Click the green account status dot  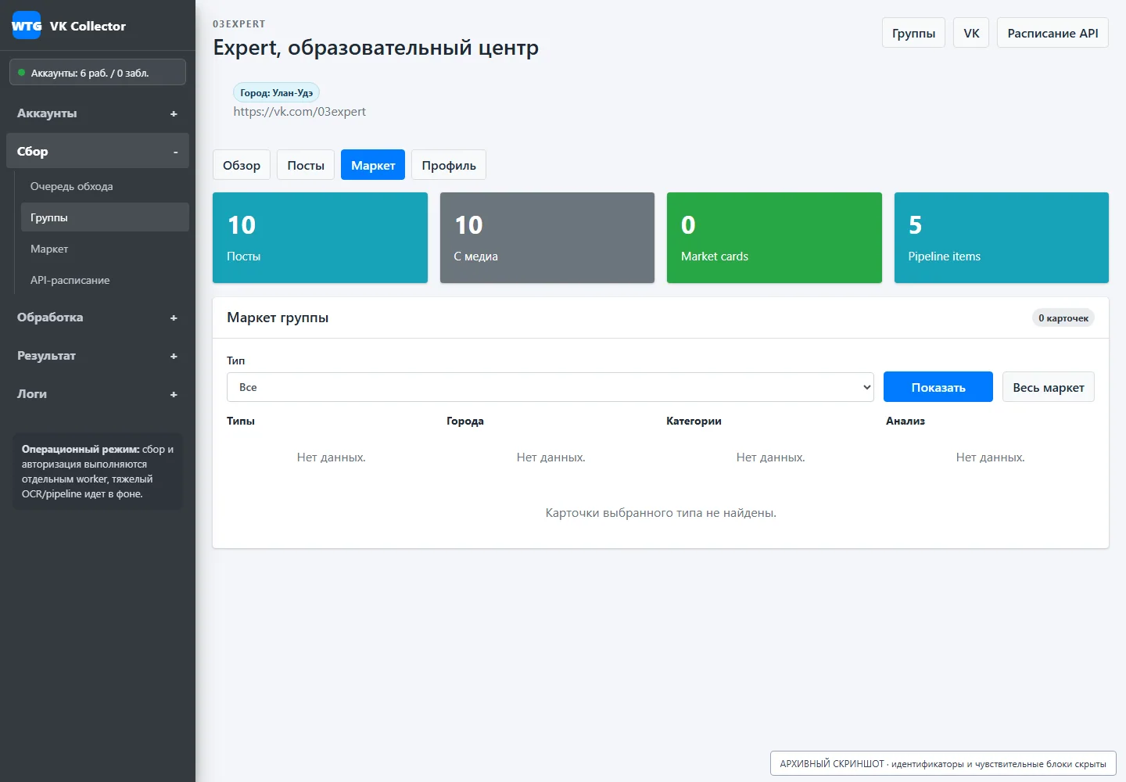[21, 73]
